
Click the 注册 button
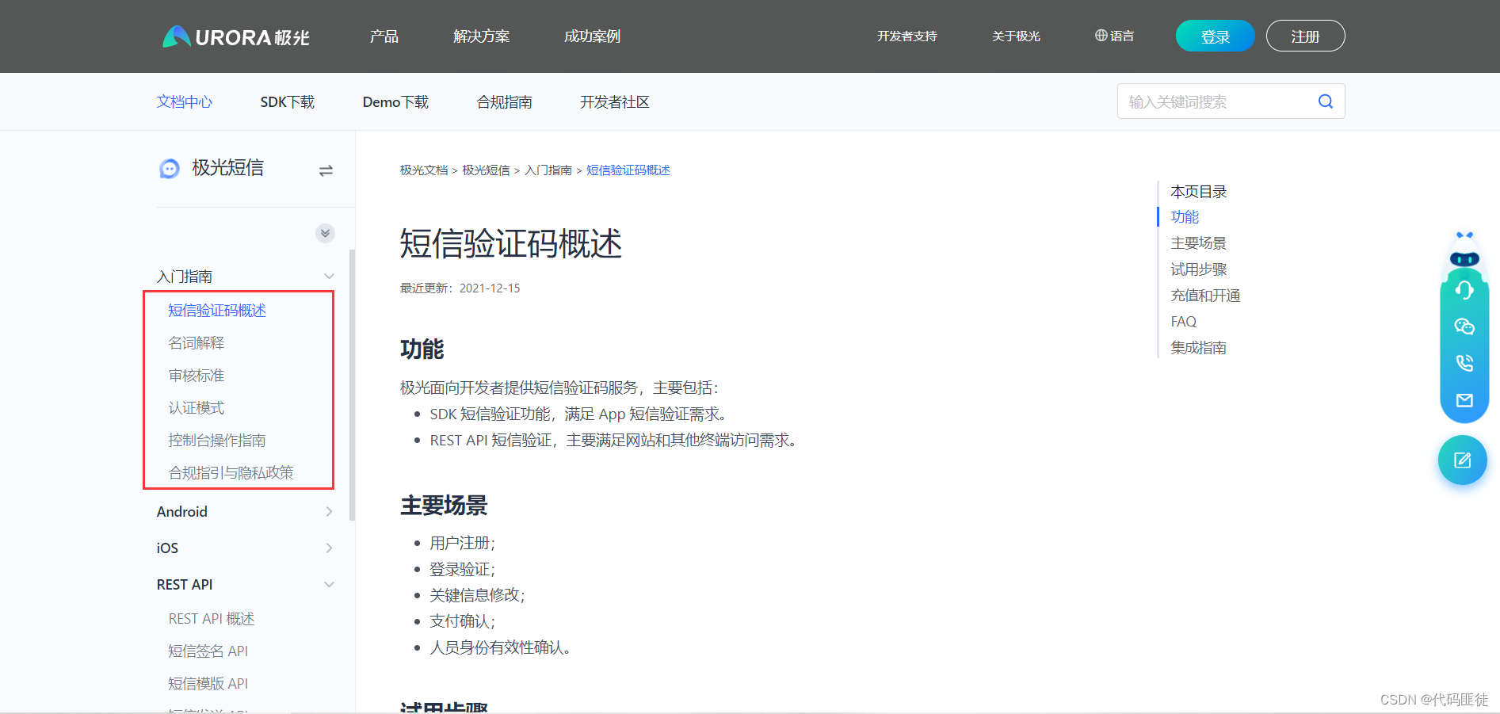(x=1305, y=36)
